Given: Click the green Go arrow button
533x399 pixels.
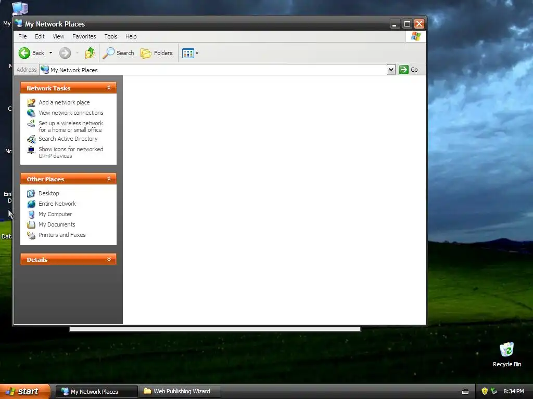Looking at the screenshot, I should click(403, 70).
